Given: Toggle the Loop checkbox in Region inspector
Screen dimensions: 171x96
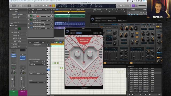Looking at the screenshot, I should [x=18, y=13].
